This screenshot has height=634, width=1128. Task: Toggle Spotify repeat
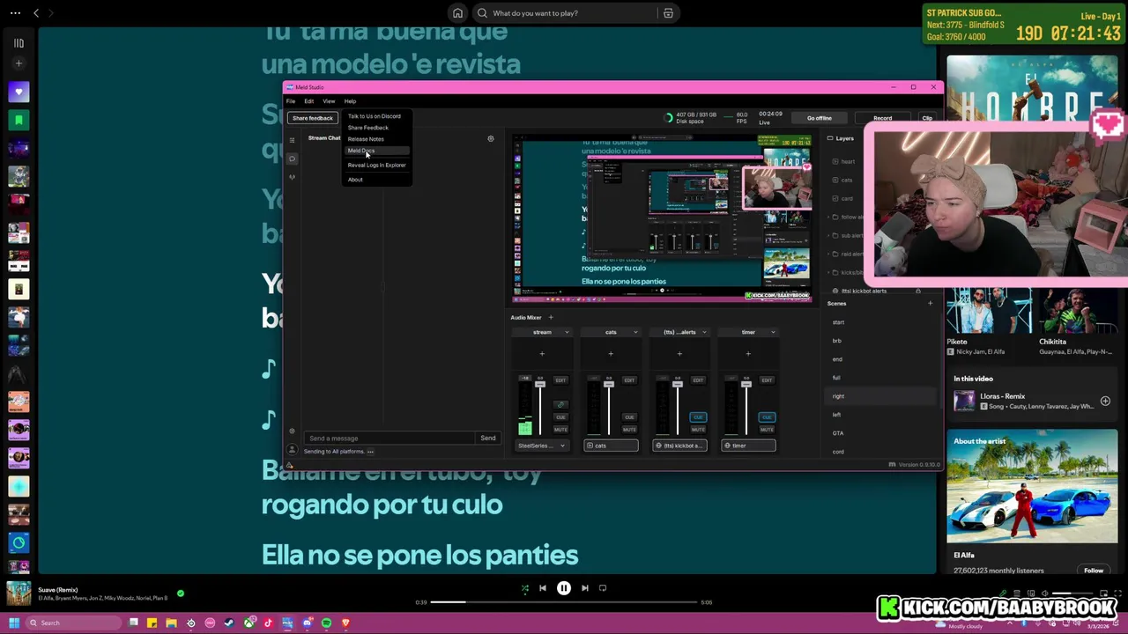click(603, 588)
